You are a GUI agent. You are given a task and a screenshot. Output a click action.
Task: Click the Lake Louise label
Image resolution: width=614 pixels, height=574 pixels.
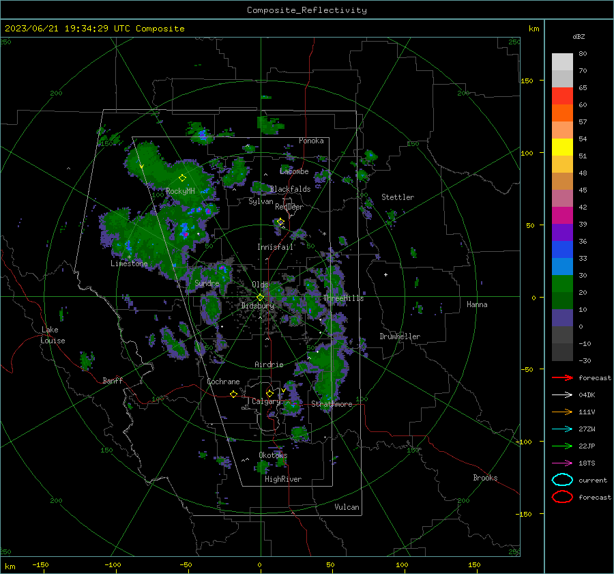[x=53, y=335]
